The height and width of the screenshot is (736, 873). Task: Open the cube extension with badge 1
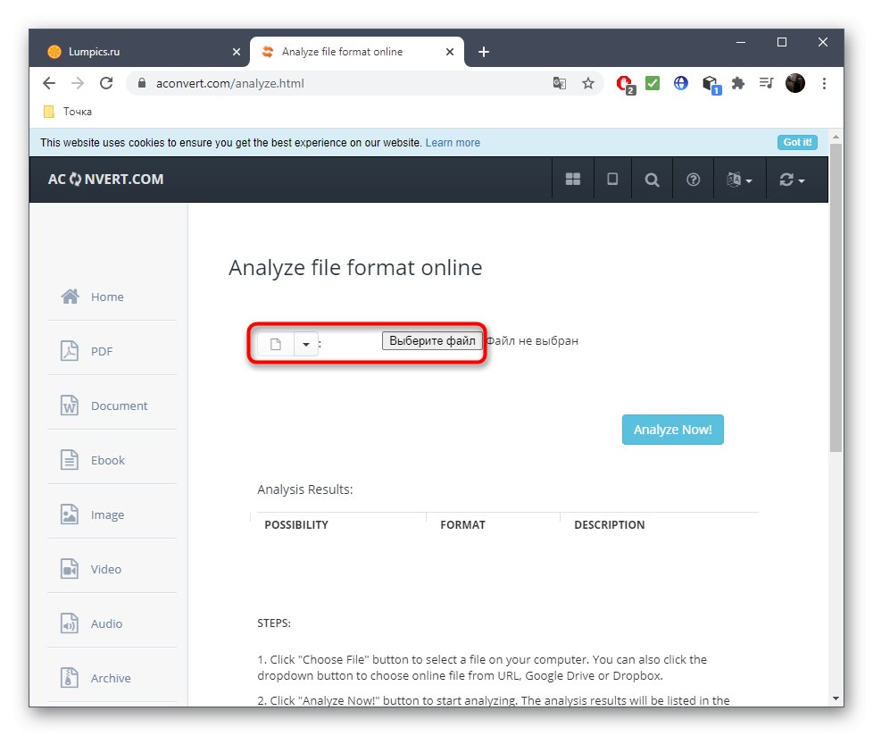(711, 85)
